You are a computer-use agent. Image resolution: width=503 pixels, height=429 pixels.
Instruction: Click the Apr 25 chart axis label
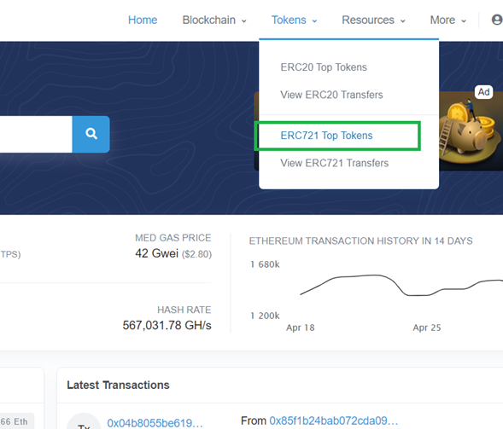[x=427, y=328]
